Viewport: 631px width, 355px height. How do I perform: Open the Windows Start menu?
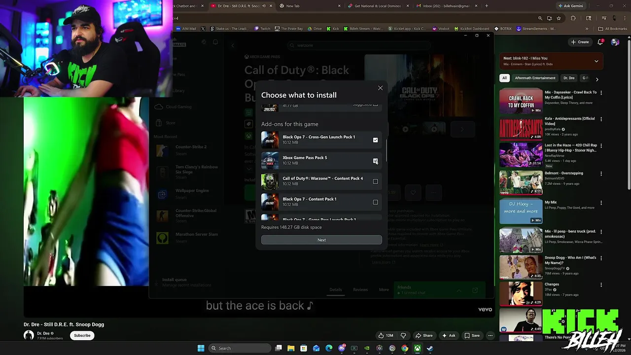pyautogui.click(x=201, y=348)
